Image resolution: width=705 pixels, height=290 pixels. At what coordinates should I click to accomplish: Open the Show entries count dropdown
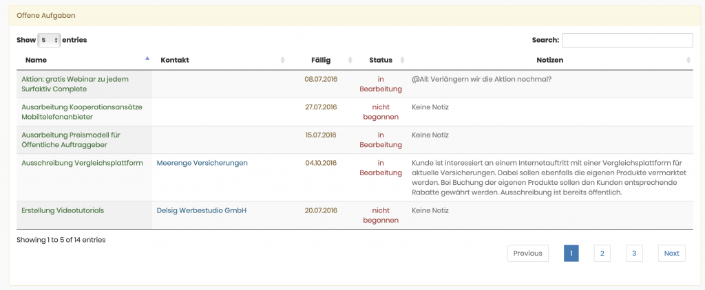[x=49, y=41]
